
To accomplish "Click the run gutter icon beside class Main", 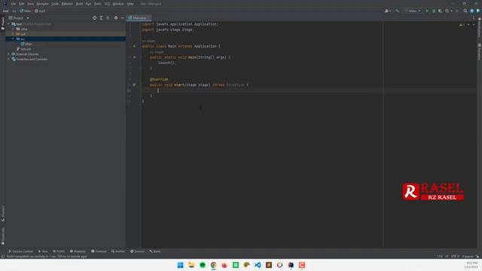I will click(134, 46).
